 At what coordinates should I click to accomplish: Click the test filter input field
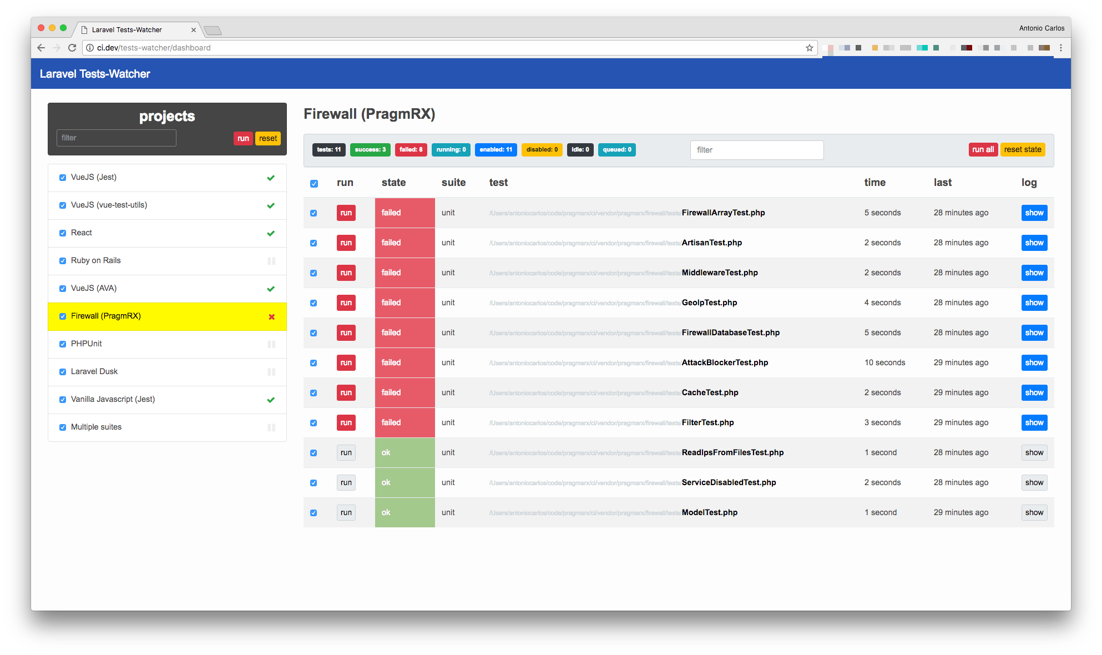tap(756, 150)
